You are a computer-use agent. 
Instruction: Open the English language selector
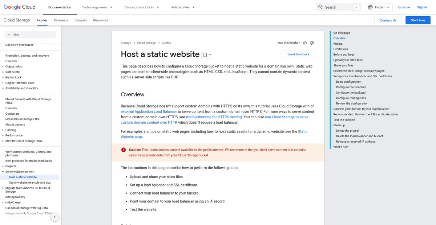click(x=379, y=7)
